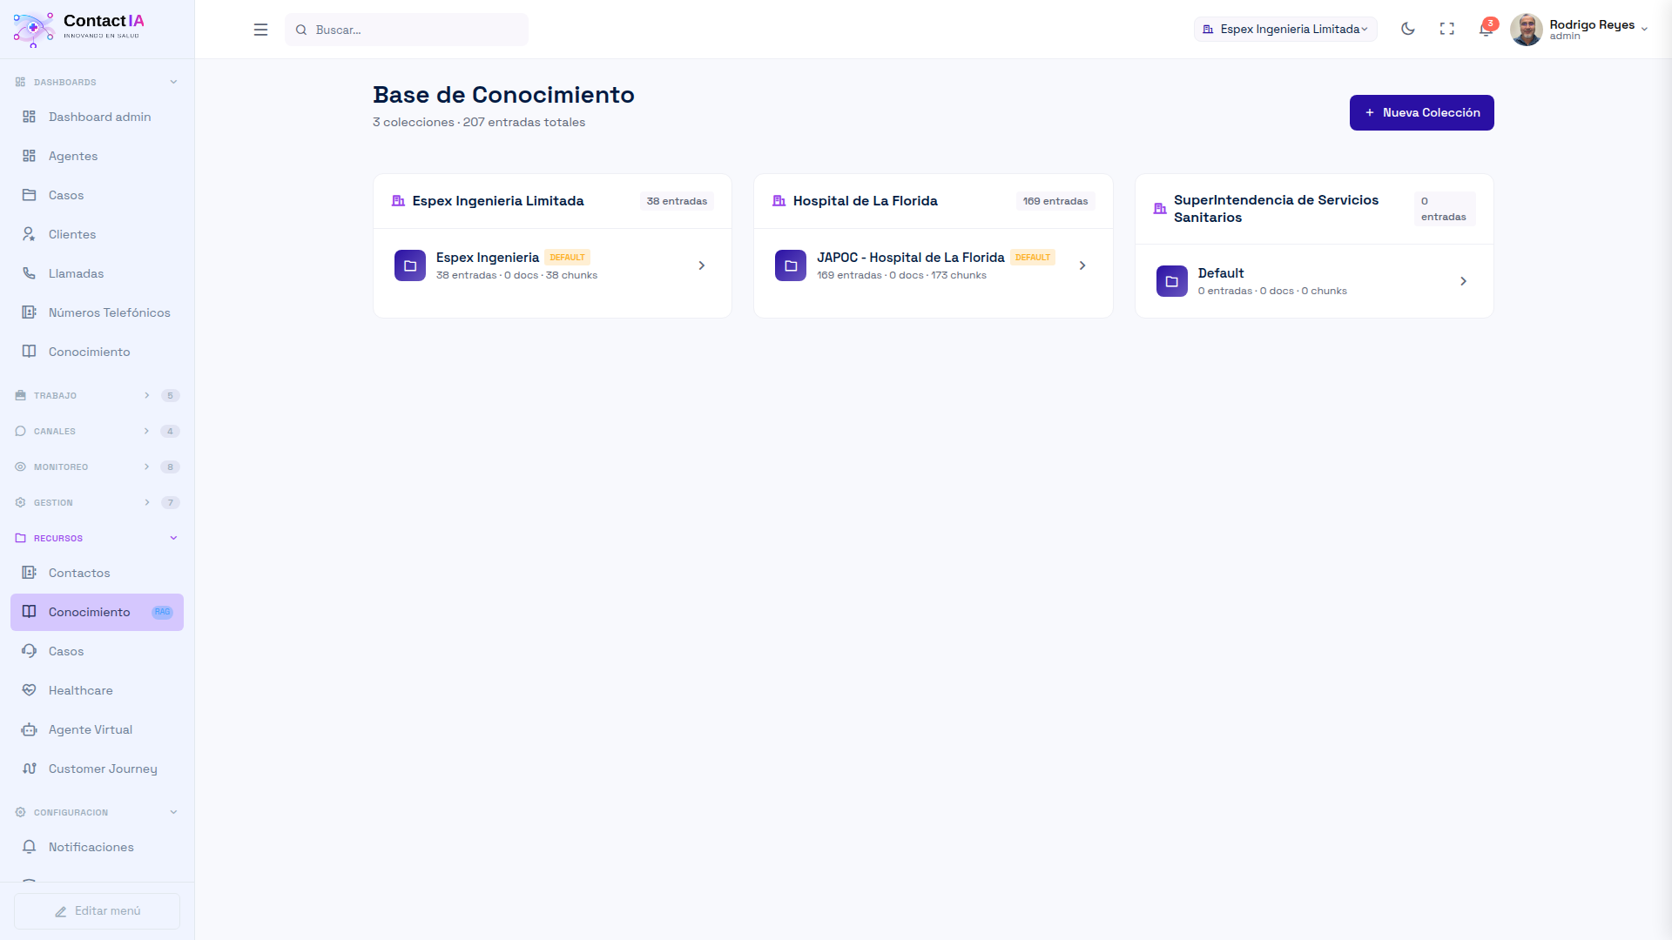Enter fullscreen mode via header icon
Screen dimensions: 1672x940
pos(1446,29)
